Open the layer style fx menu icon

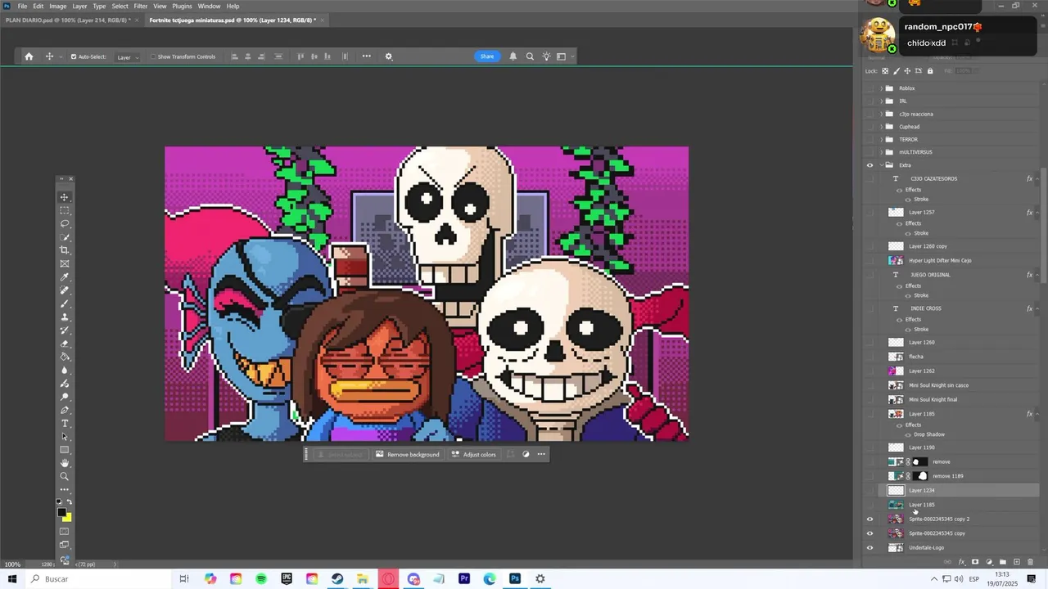(x=961, y=562)
